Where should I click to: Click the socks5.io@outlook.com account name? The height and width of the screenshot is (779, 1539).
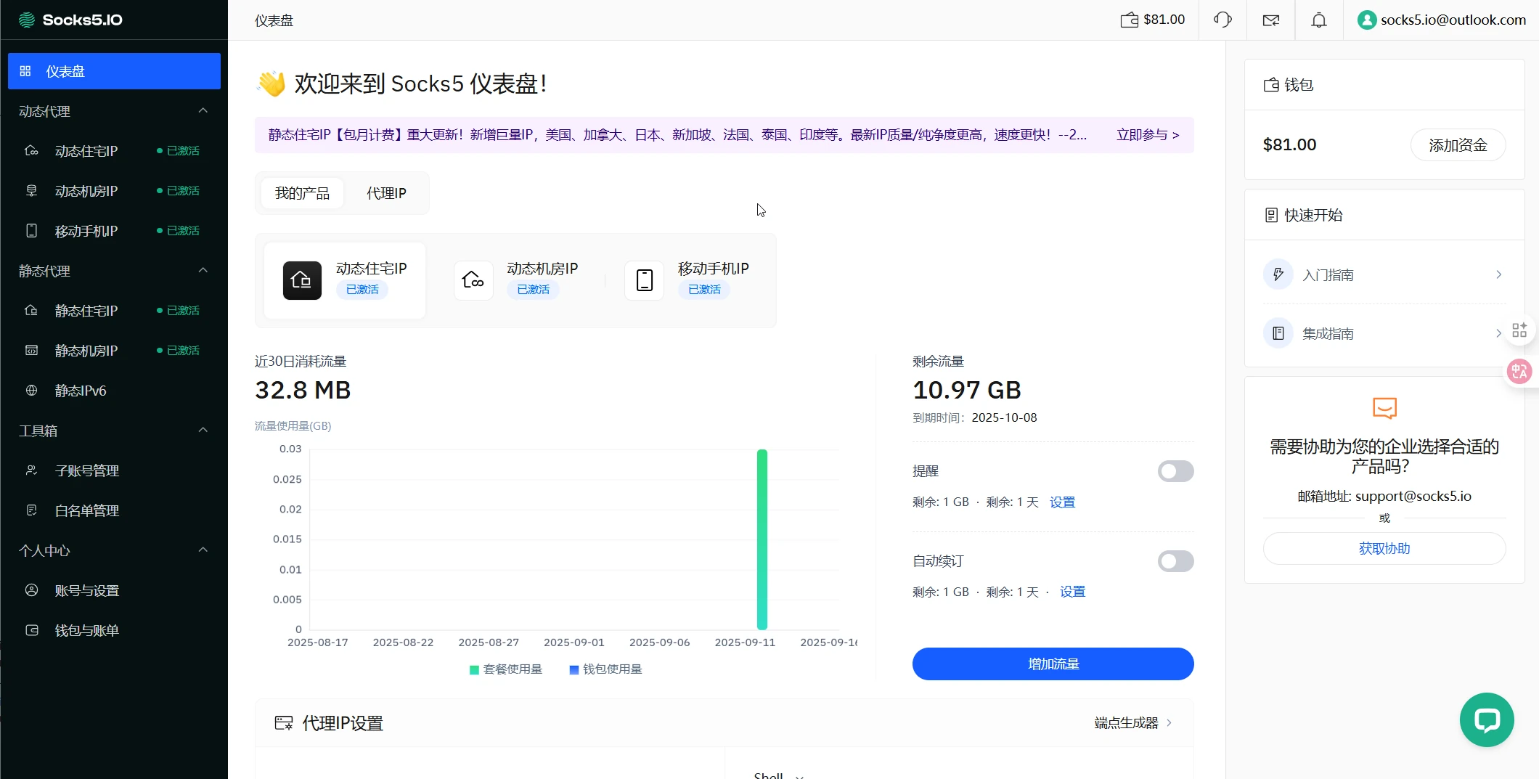[x=1453, y=20]
